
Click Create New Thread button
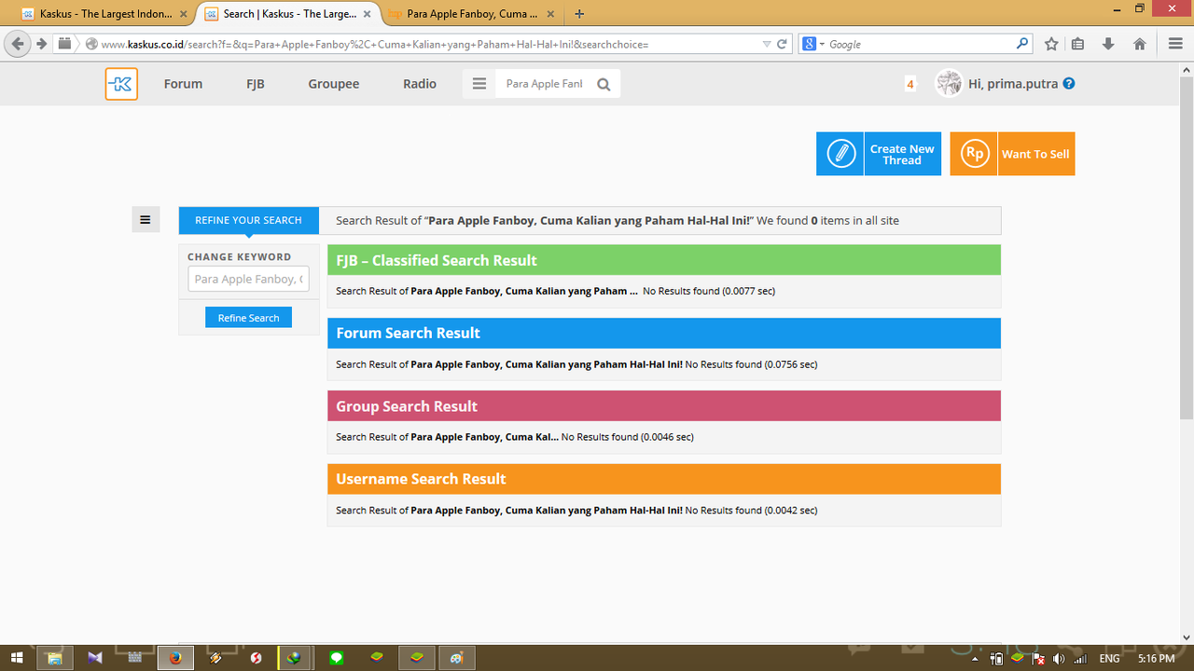tap(879, 154)
